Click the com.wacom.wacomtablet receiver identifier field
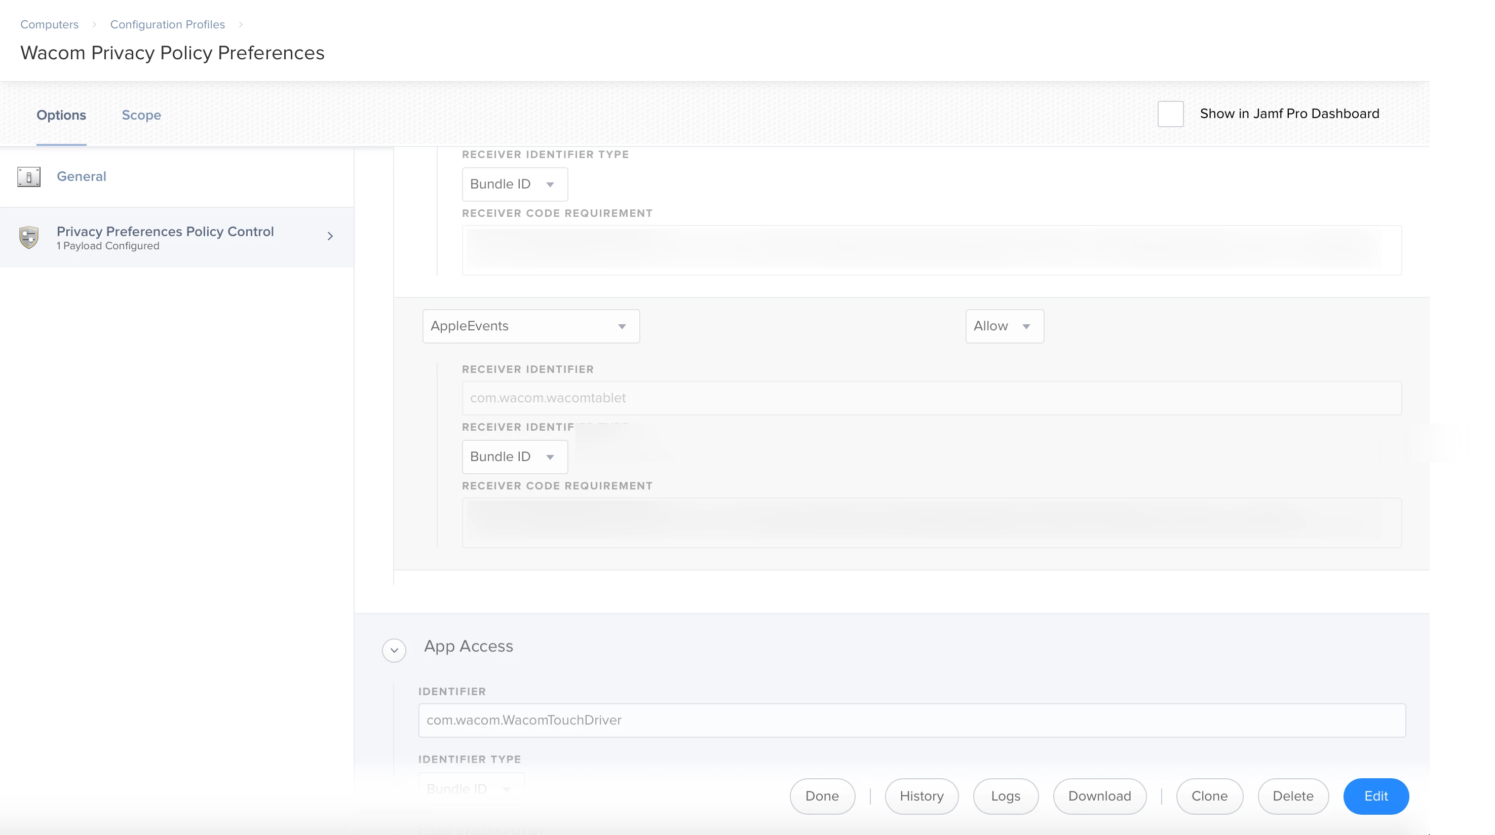Screen dimensions: 1495x835 pos(932,398)
